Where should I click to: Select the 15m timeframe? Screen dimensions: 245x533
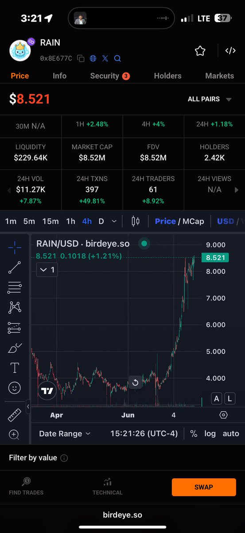point(51,221)
